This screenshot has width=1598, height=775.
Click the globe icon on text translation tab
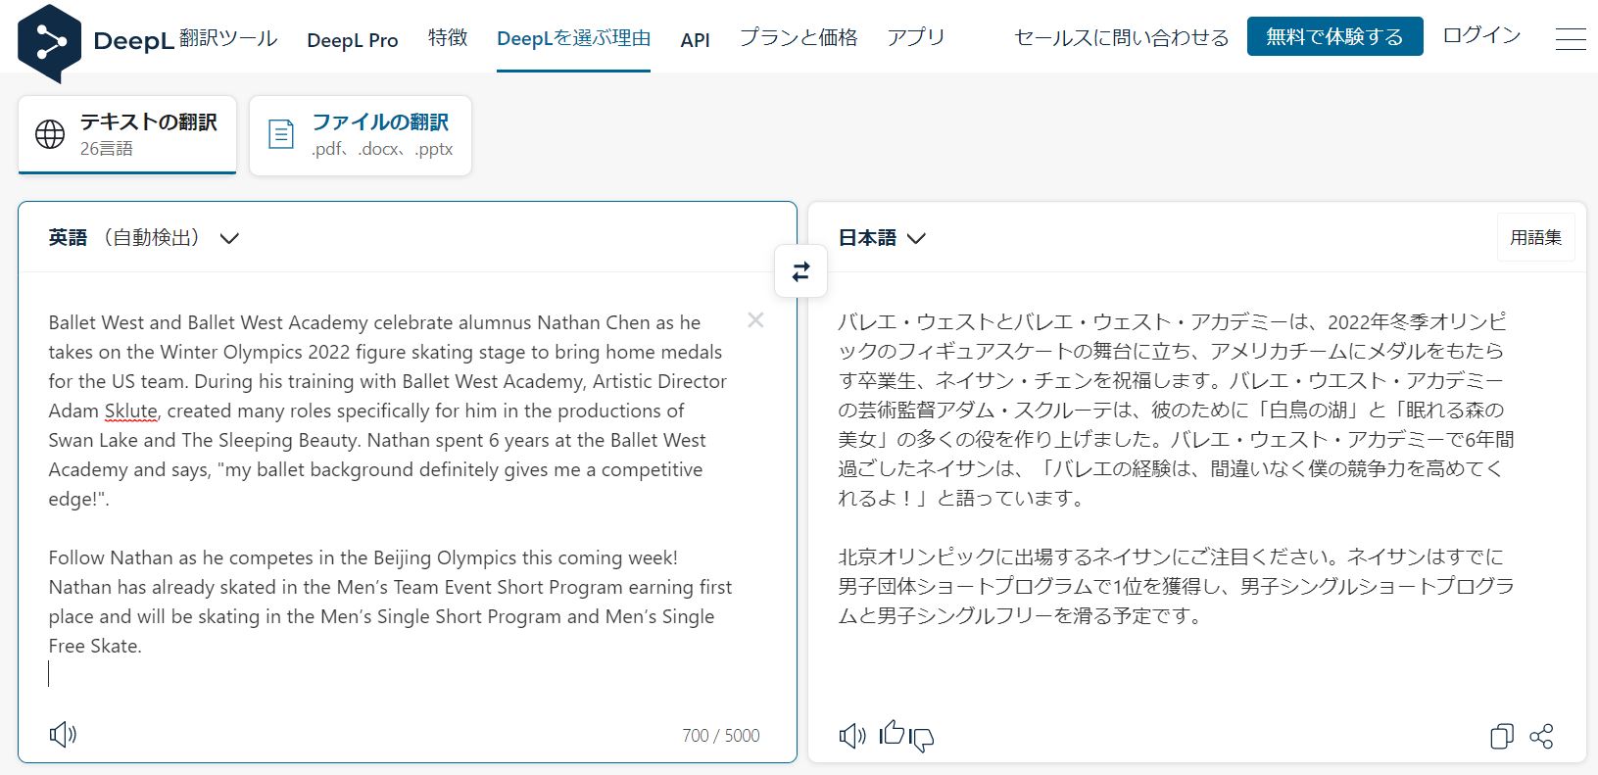50,134
